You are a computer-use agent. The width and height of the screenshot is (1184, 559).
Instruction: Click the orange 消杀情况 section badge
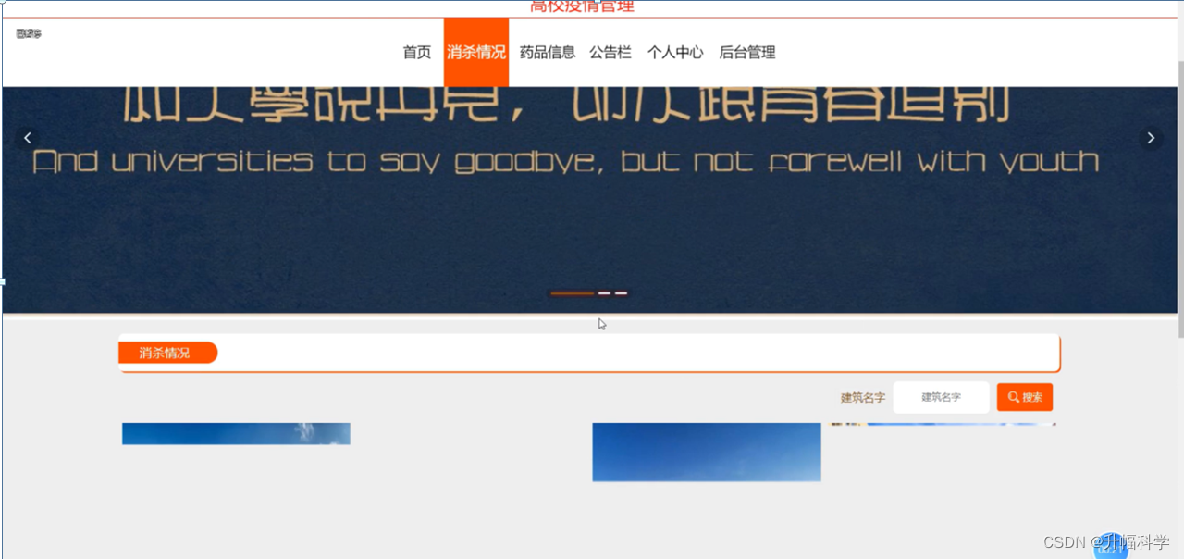pyautogui.click(x=167, y=353)
